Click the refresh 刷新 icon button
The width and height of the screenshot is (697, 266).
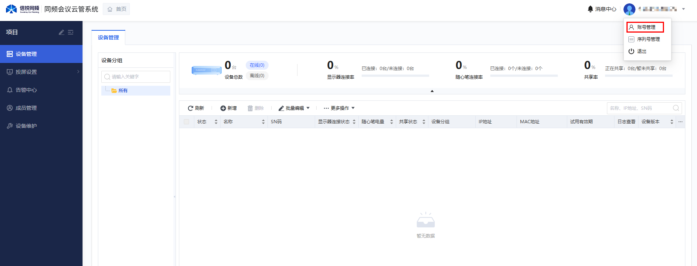[x=196, y=108]
